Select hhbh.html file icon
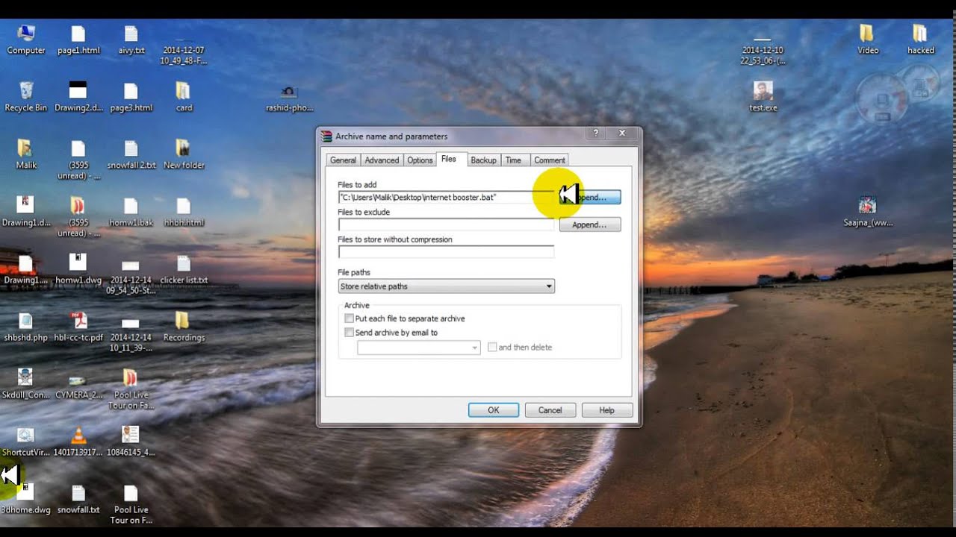The height and width of the screenshot is (537, 956). tap(184, 212)
